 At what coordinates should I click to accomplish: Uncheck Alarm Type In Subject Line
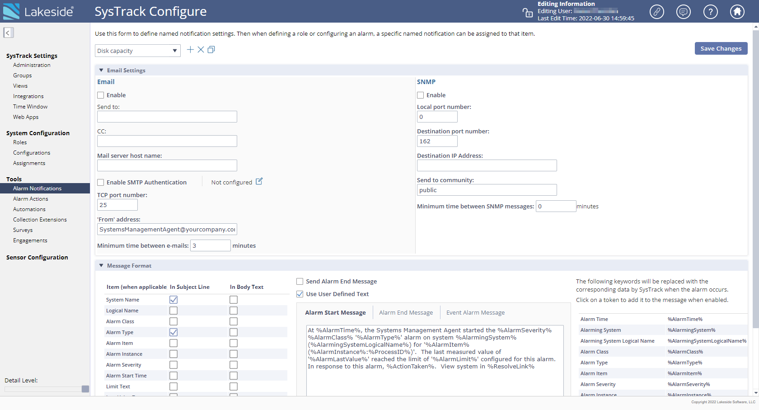173,332
